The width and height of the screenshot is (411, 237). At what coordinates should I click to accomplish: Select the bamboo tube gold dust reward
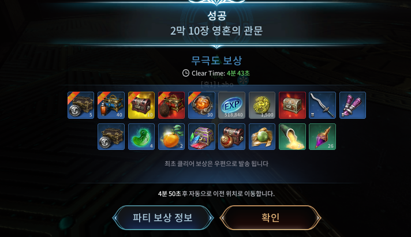(292, 137)
